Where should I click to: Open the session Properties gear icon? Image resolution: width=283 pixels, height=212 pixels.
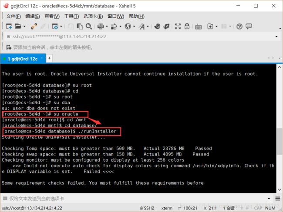tap(55, 26)
